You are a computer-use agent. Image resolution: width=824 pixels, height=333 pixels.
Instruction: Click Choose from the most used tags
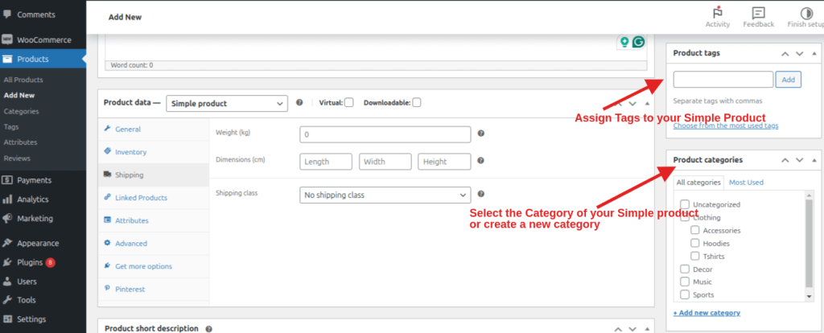726,125
